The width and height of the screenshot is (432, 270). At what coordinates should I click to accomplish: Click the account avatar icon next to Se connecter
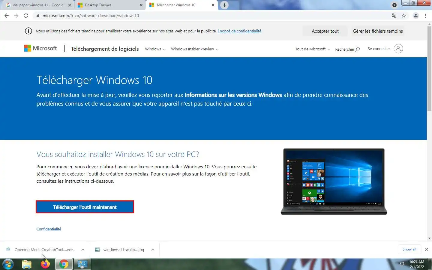pos(398,49)
